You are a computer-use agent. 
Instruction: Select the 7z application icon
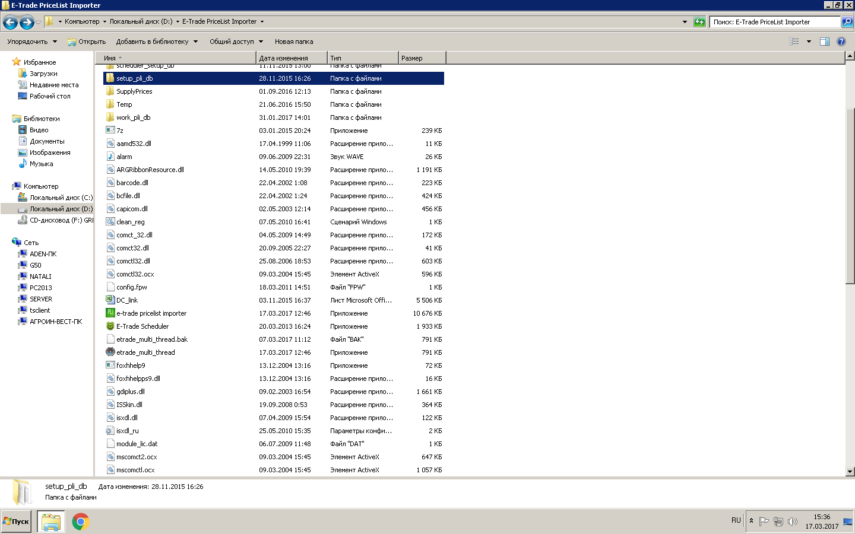(x=110, y=131)
